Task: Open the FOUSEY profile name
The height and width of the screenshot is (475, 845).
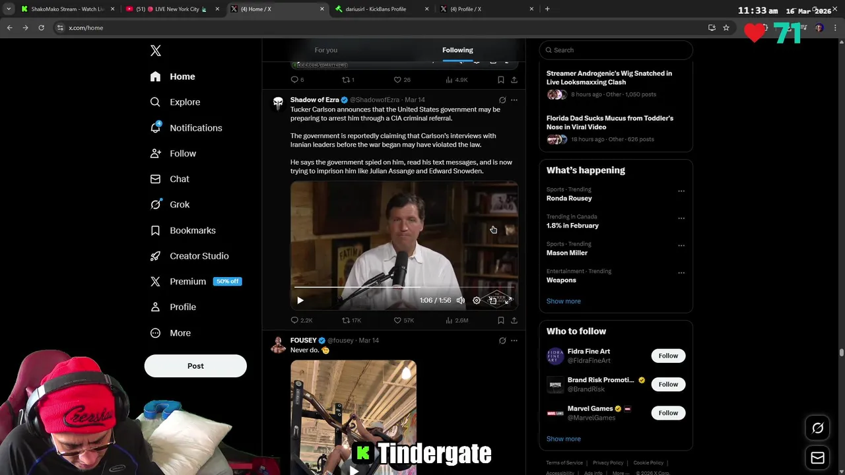Action: 304,340
